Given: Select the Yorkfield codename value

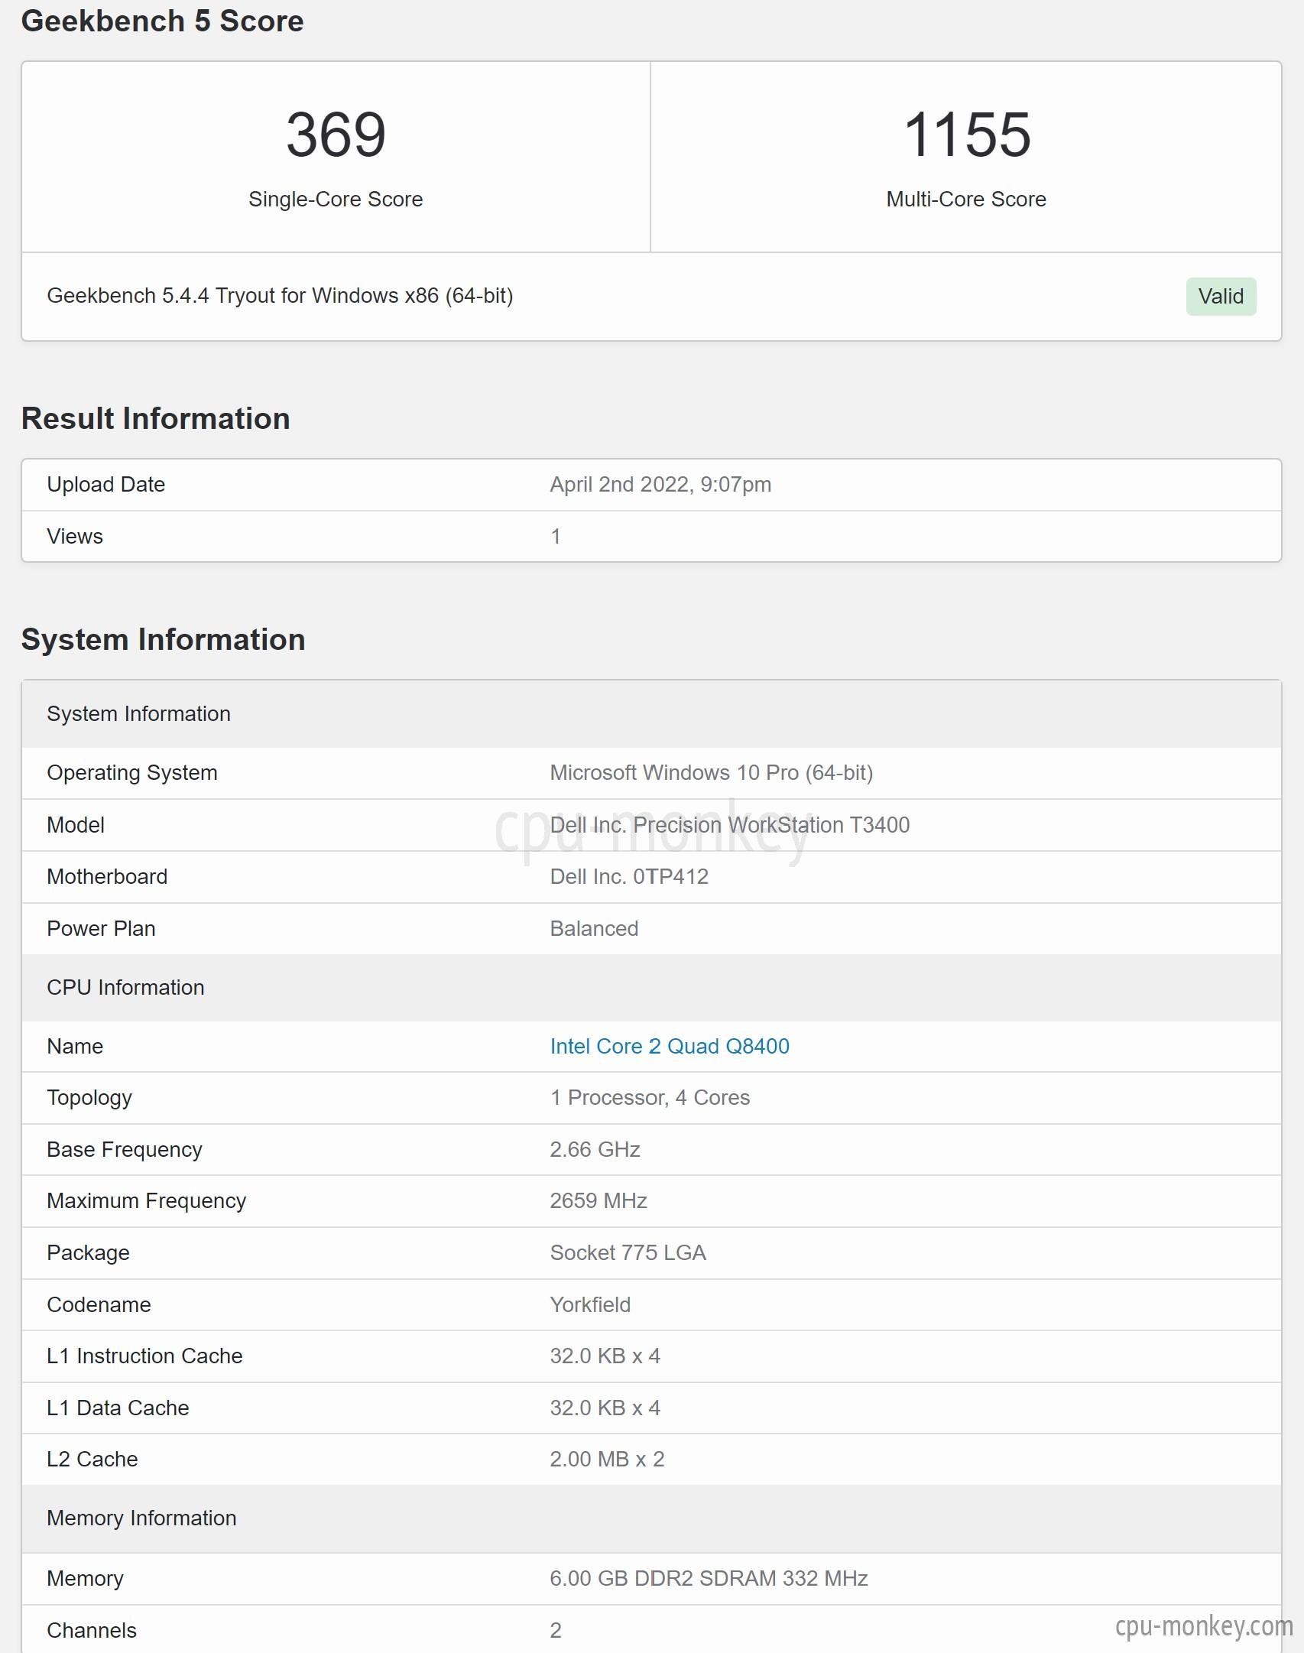Looking at the screenshot, I should pos(590,1304).
